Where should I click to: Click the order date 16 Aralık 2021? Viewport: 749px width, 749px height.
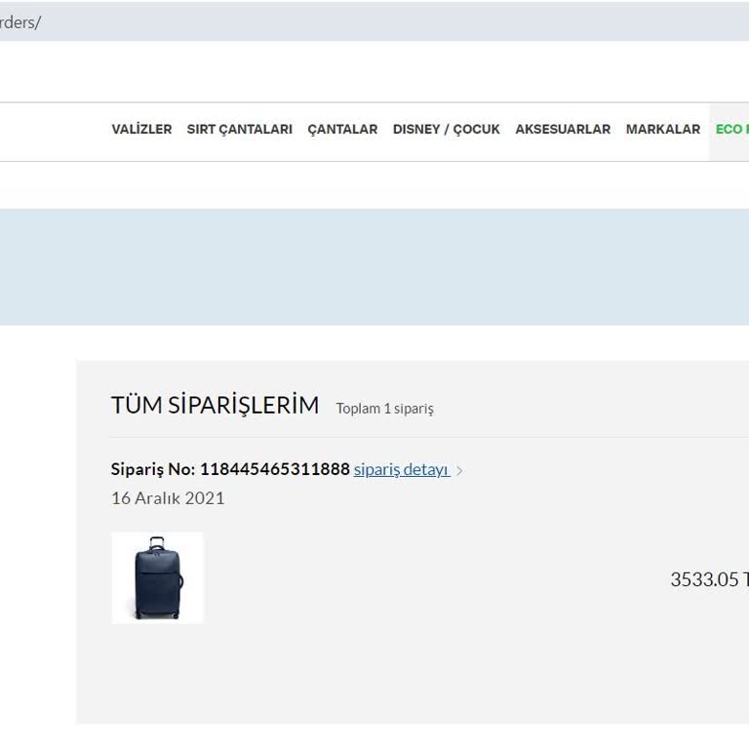168,498
